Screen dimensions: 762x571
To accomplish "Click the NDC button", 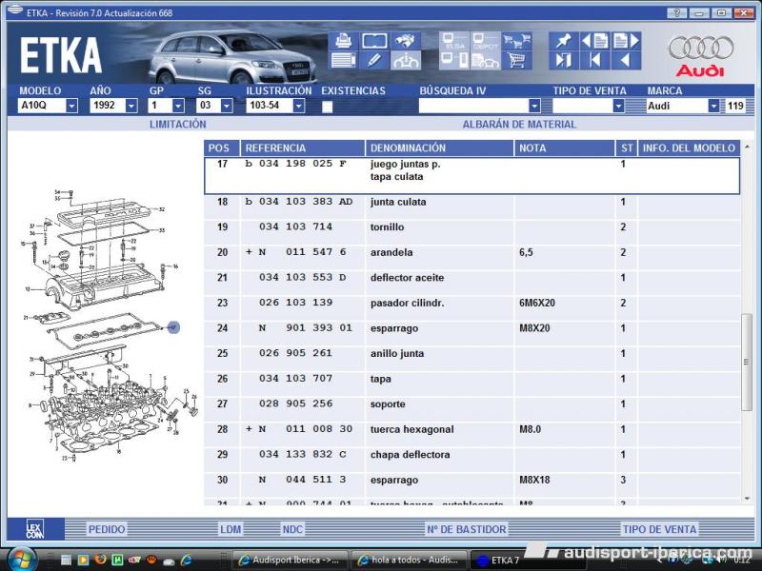I will pyautogui.click(x=292, y=529).
